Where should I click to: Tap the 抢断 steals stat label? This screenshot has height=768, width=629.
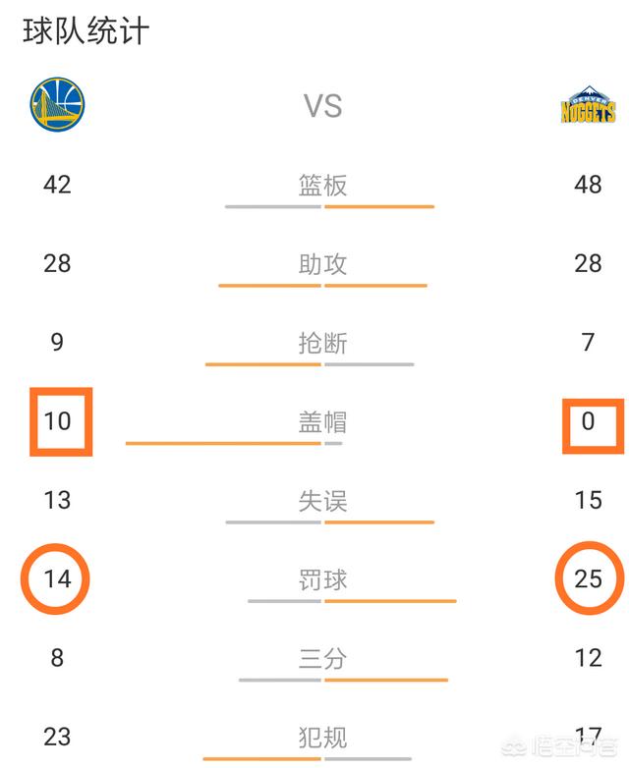coord(322,343)
